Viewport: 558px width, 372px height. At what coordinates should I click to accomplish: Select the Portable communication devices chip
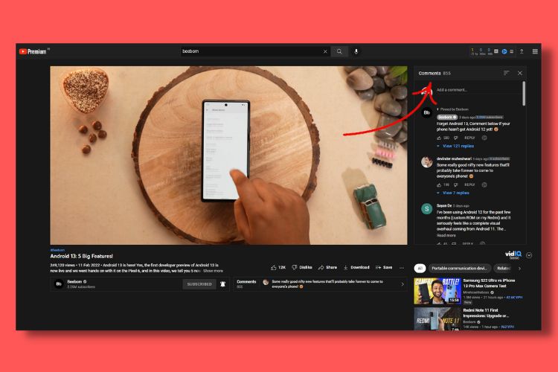pos(459,268)
